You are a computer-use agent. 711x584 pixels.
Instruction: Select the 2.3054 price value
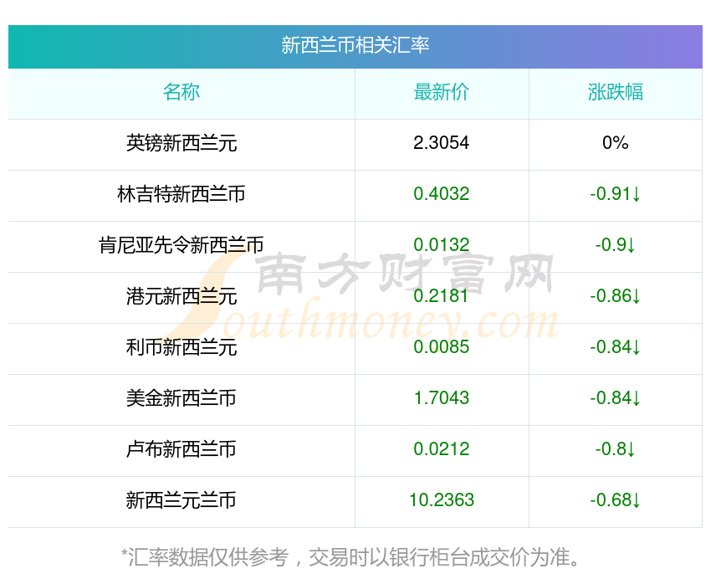point(441,143)
